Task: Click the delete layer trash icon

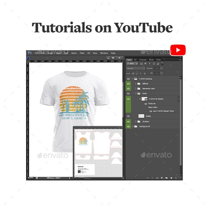Action: (176, 178)
